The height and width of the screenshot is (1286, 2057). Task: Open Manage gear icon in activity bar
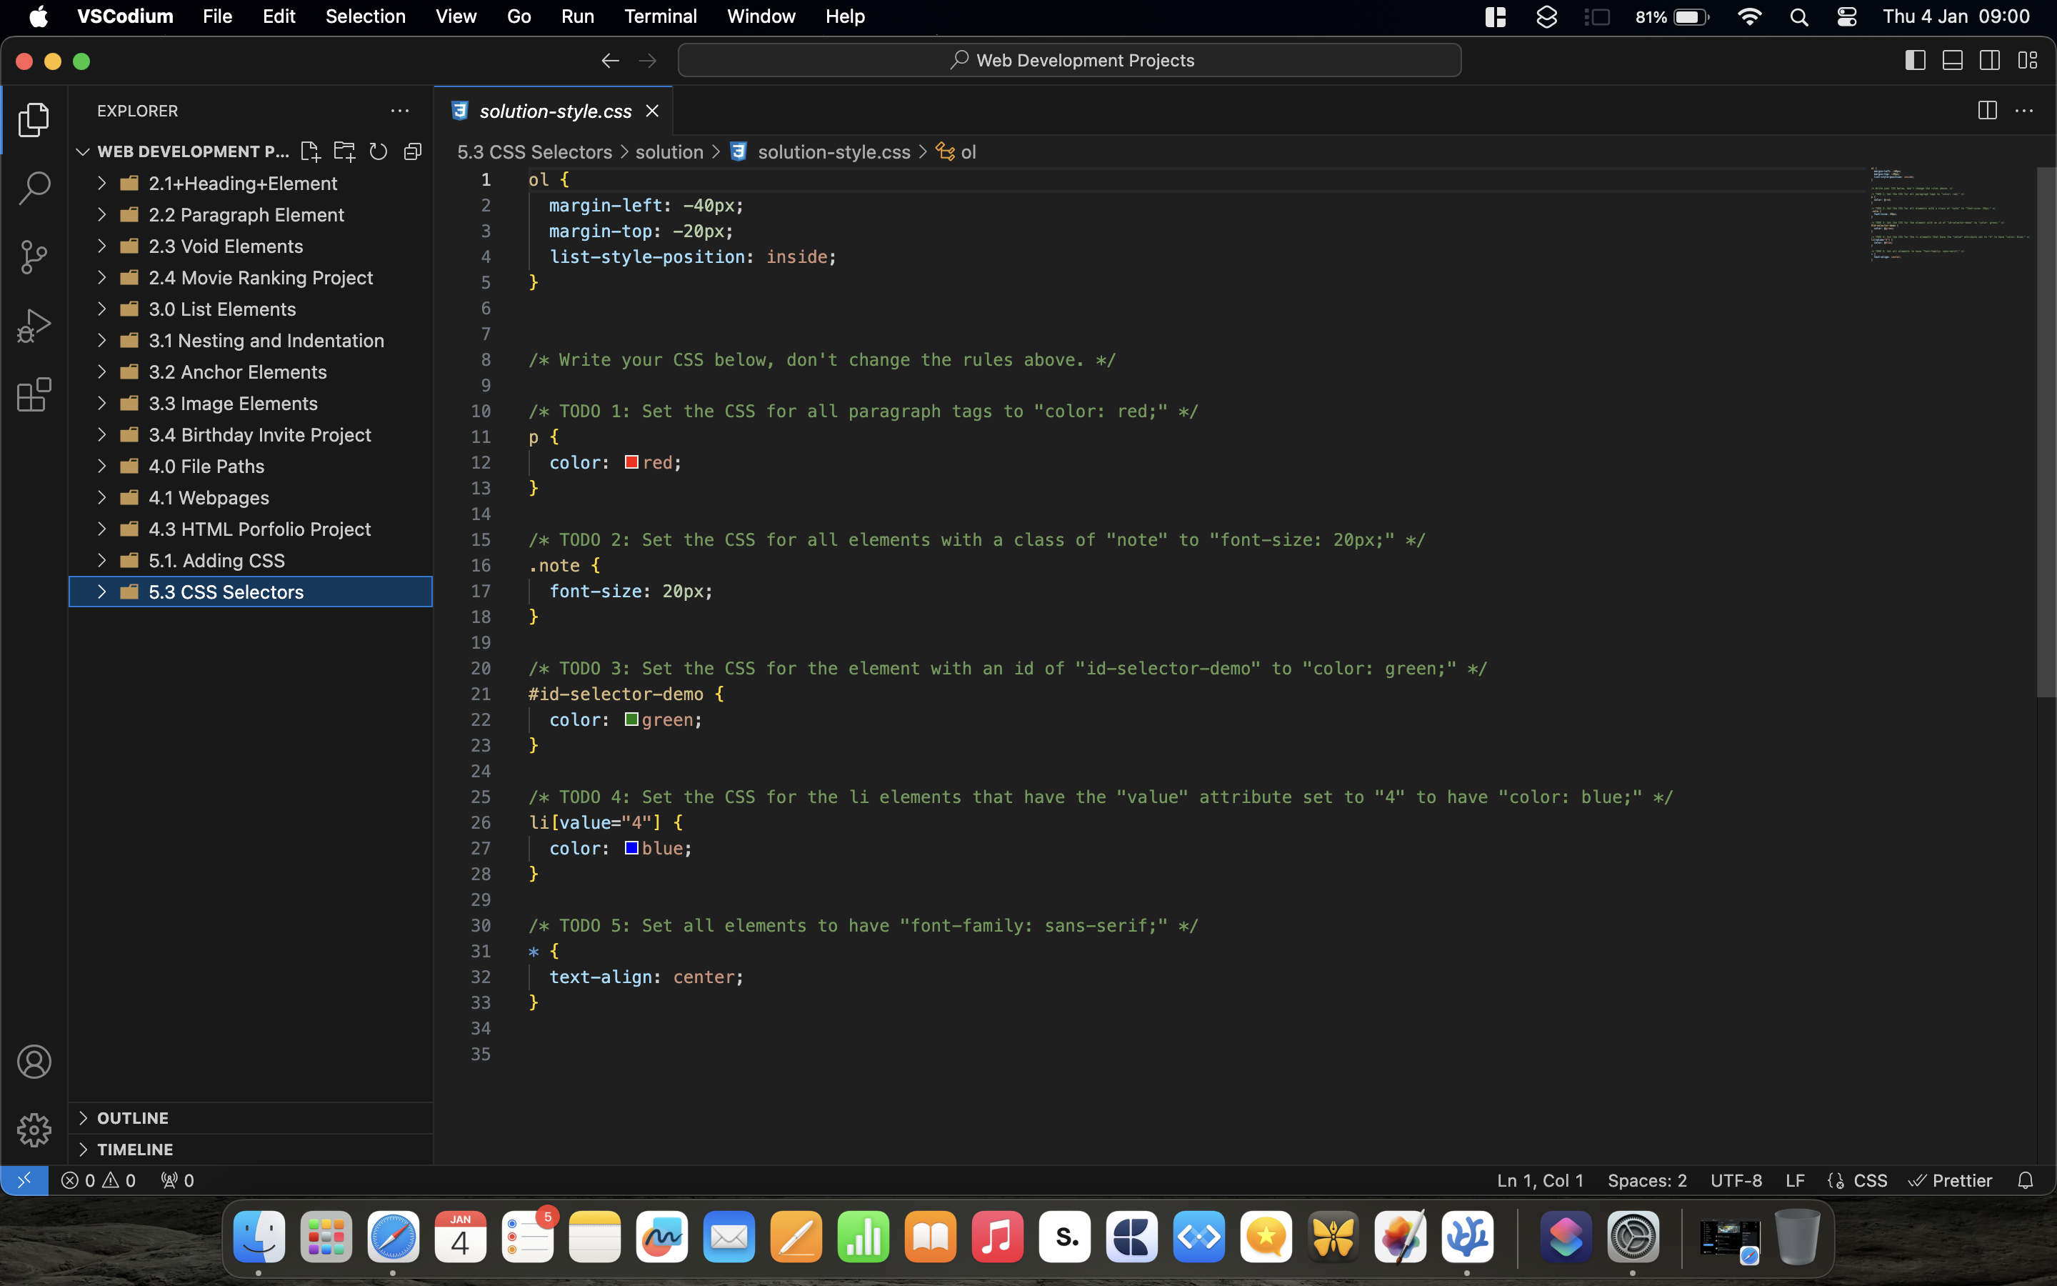(x=34, y=1130)
